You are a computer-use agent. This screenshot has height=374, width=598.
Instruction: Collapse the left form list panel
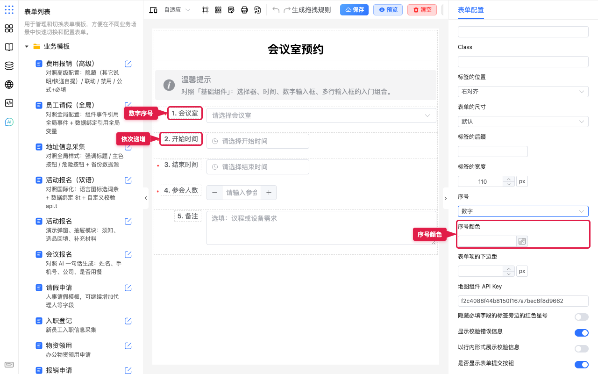click(146, 198)
